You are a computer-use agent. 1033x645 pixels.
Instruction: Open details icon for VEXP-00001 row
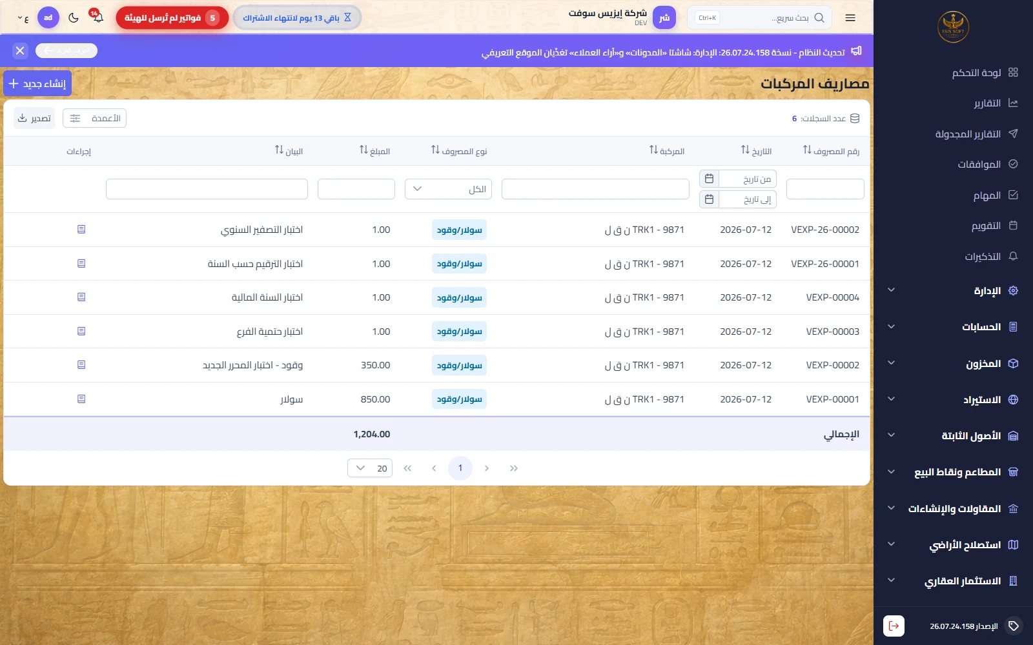pyautogui.click(x=81, y=399)
